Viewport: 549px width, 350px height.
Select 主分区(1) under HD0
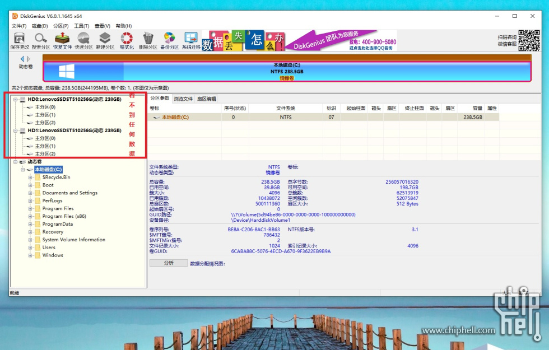point(45,115)
